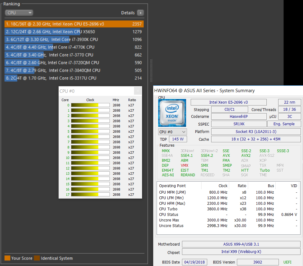
Task: Click the Details arrow button
Action: tap(140, 13)
